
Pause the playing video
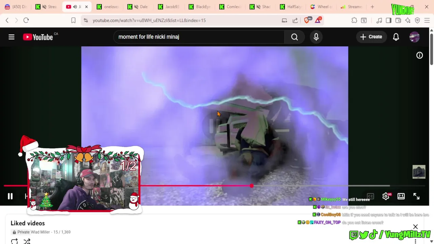pyautogui.click(x=10, y=196)
